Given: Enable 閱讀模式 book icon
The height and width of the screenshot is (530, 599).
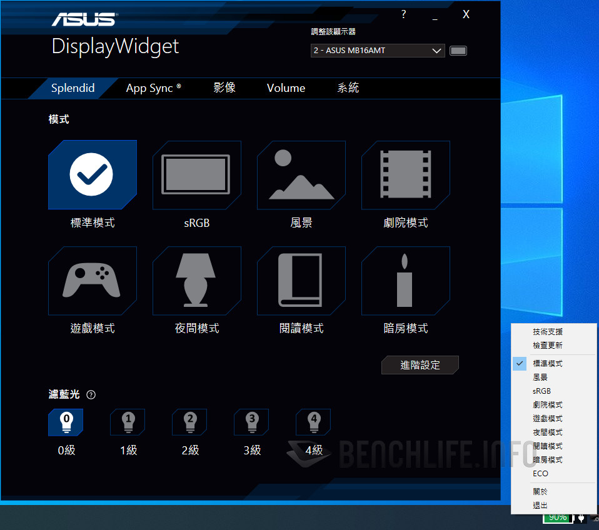Looking at the screenshot, I should pyautogui.click(x=301, y=281).
